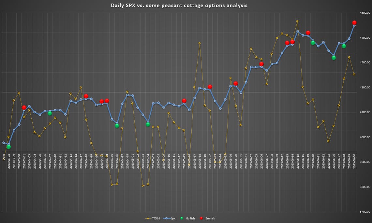This screenshot has width=372, height=223.
Task: Click the 2023-06-22 x-axis date label
Action: coord(323,161)
